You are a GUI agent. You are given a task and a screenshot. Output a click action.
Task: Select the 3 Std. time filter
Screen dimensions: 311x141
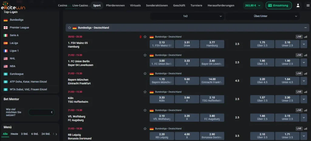[25, 134]
